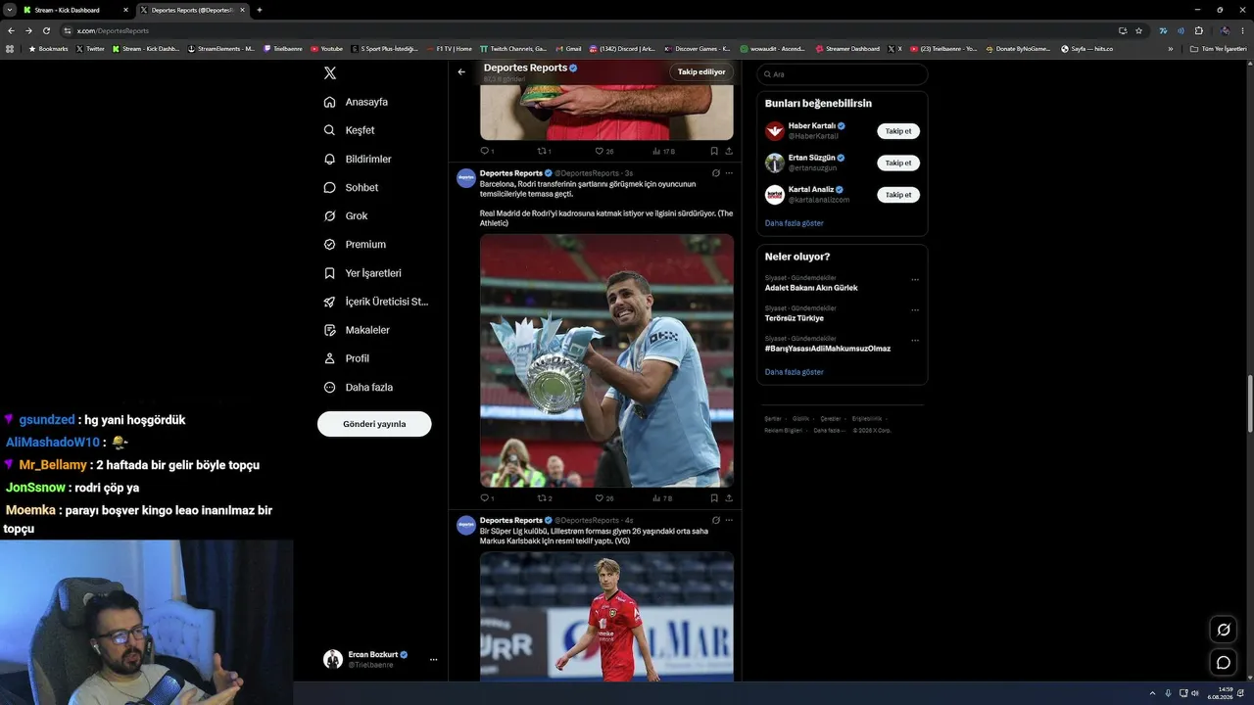Open the Streamer Dashboard bookmark
1254x705 pixels.
(x=847, y=48)
